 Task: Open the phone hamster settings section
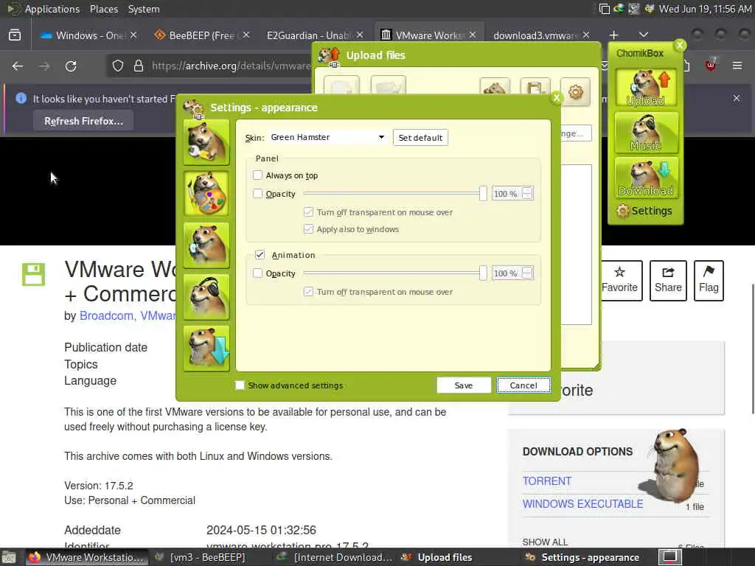pyautogui.click(x=206, y=245)
